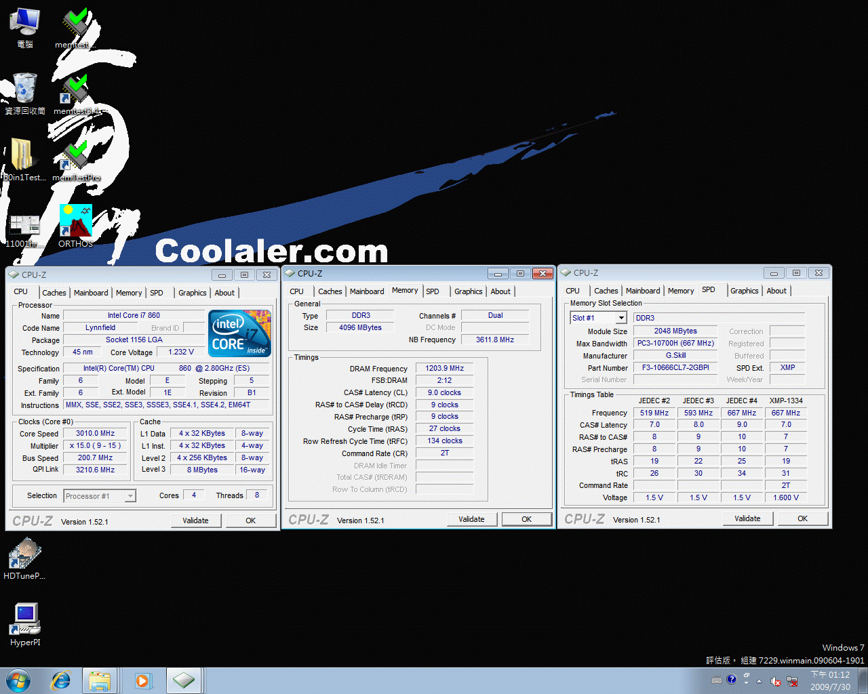
Task: Click the Max Bandwidth 'PC3-10700H (667 MHz)'
Action: pos(675,343)
